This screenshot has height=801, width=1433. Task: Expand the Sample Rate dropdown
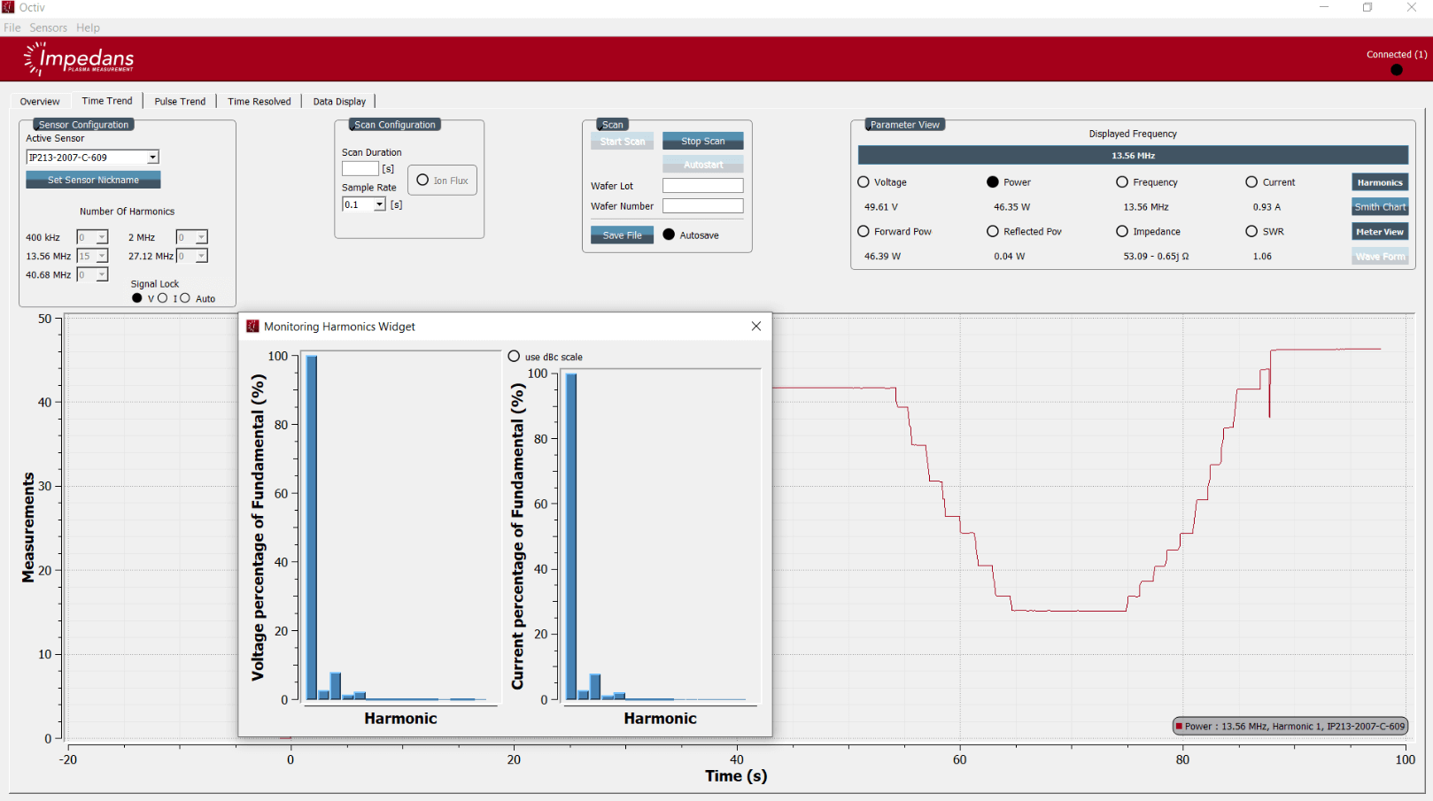click(379, 204)
